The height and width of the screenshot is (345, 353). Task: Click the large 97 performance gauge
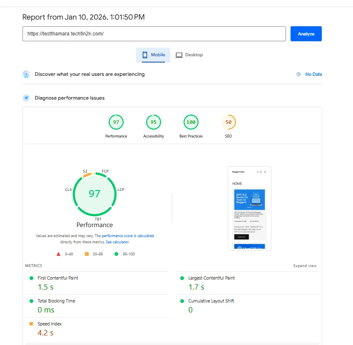point(94,194)
